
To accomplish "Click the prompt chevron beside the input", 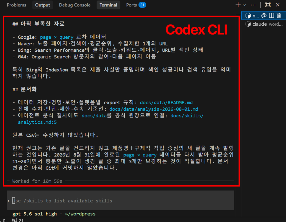I will (x=8, y=201).
